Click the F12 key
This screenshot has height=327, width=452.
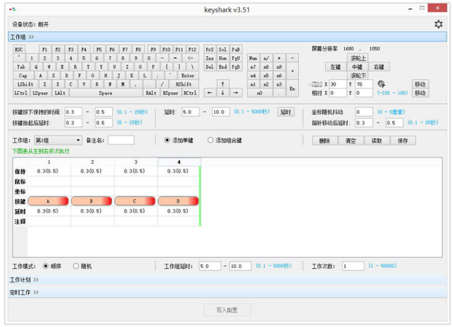(192, 50)
